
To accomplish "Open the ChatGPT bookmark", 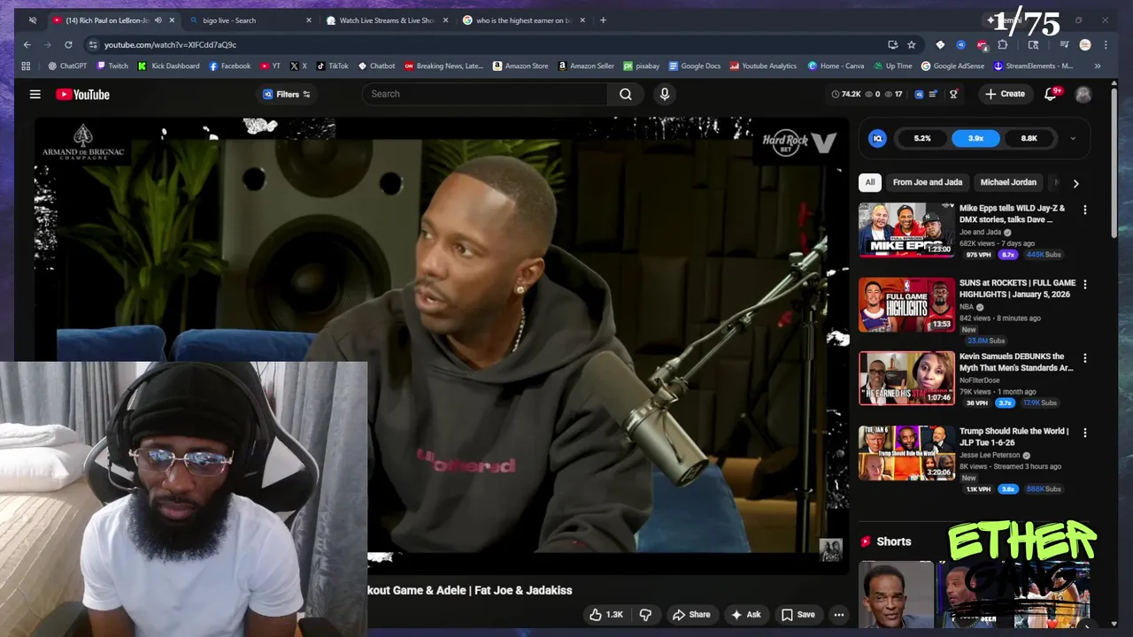I will pyautogui.click(x=67, y=65).
